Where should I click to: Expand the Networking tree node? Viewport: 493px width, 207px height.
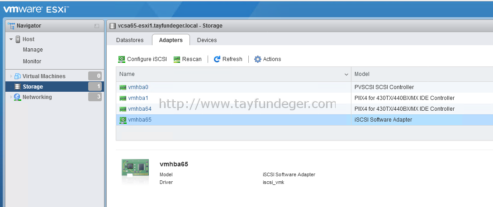pos(11,97)
